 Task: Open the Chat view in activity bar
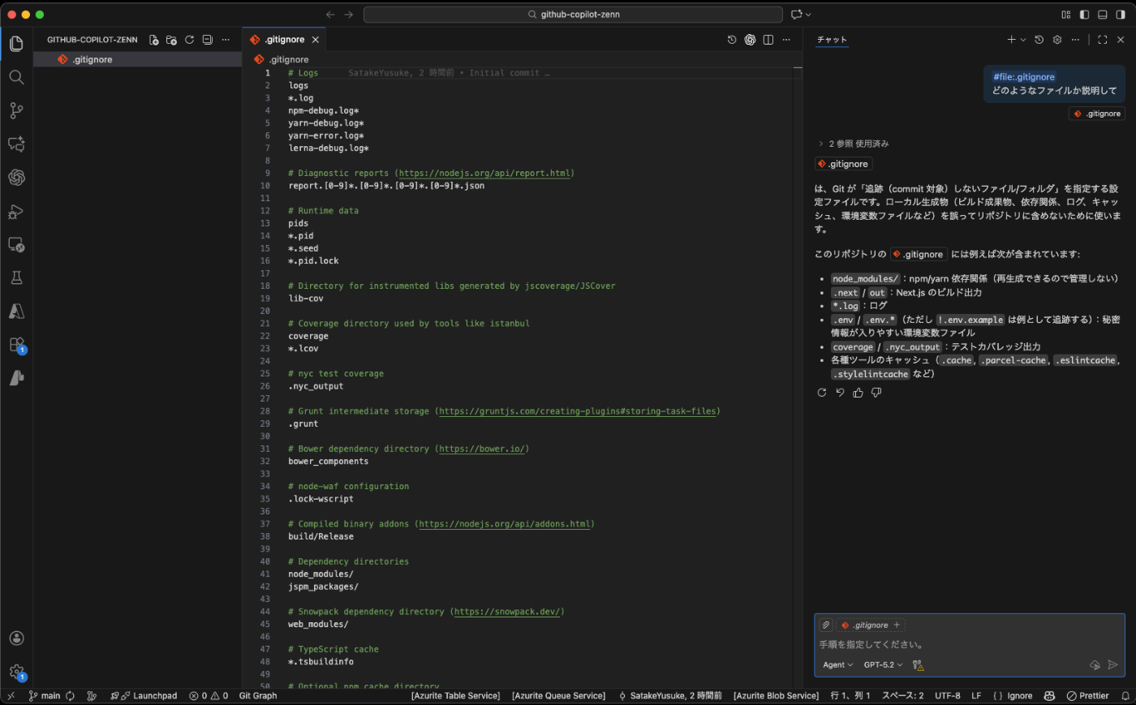[16, 144]
